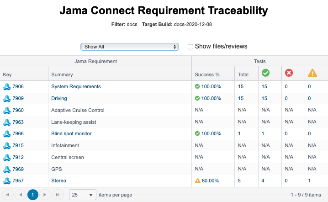Viewport: 328px width, 202px height.
Task: Click the orange warning icon in Stereo row
Action: tap(197, 181)
